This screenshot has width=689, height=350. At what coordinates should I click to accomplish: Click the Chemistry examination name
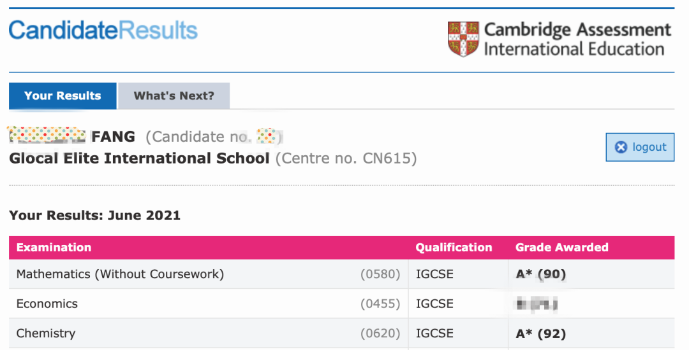(46, 333)
